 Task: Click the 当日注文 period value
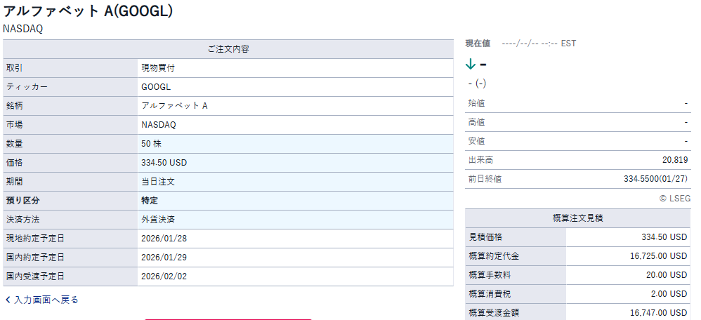coord(158,182)
